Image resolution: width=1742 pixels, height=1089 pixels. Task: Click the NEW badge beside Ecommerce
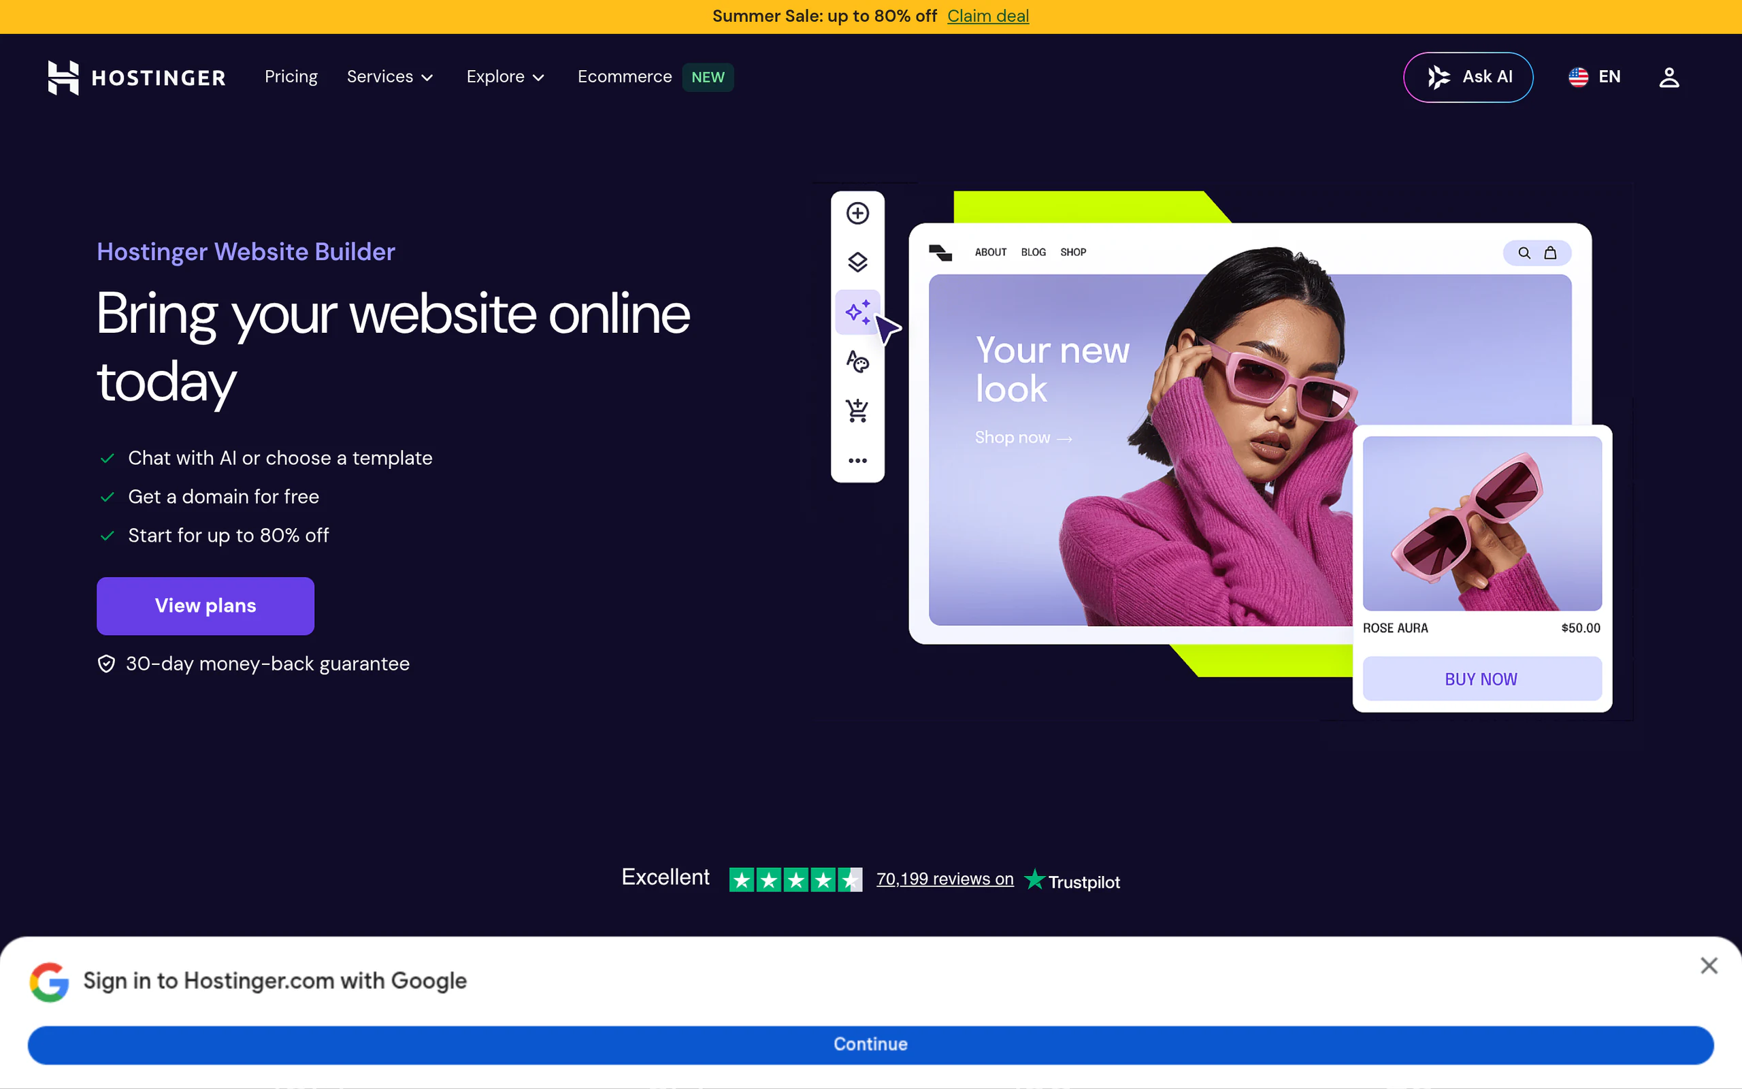708,77
